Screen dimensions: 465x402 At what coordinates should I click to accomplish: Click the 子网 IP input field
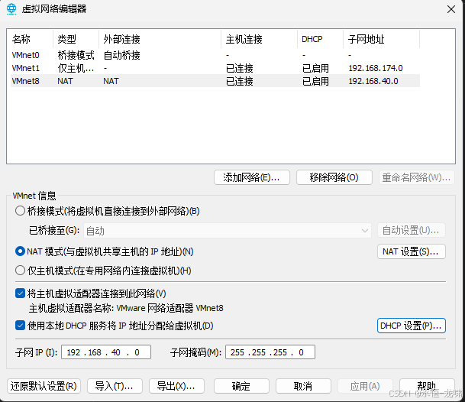(x=106, y=352)
